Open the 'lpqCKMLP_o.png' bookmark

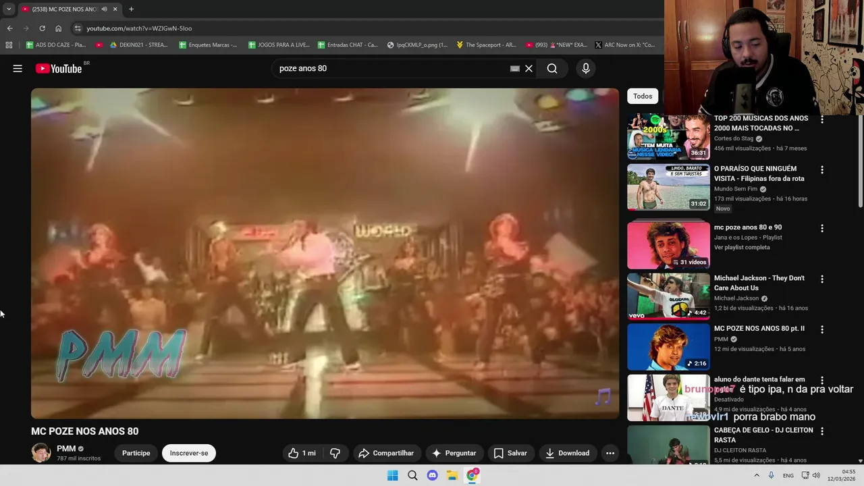417,45
